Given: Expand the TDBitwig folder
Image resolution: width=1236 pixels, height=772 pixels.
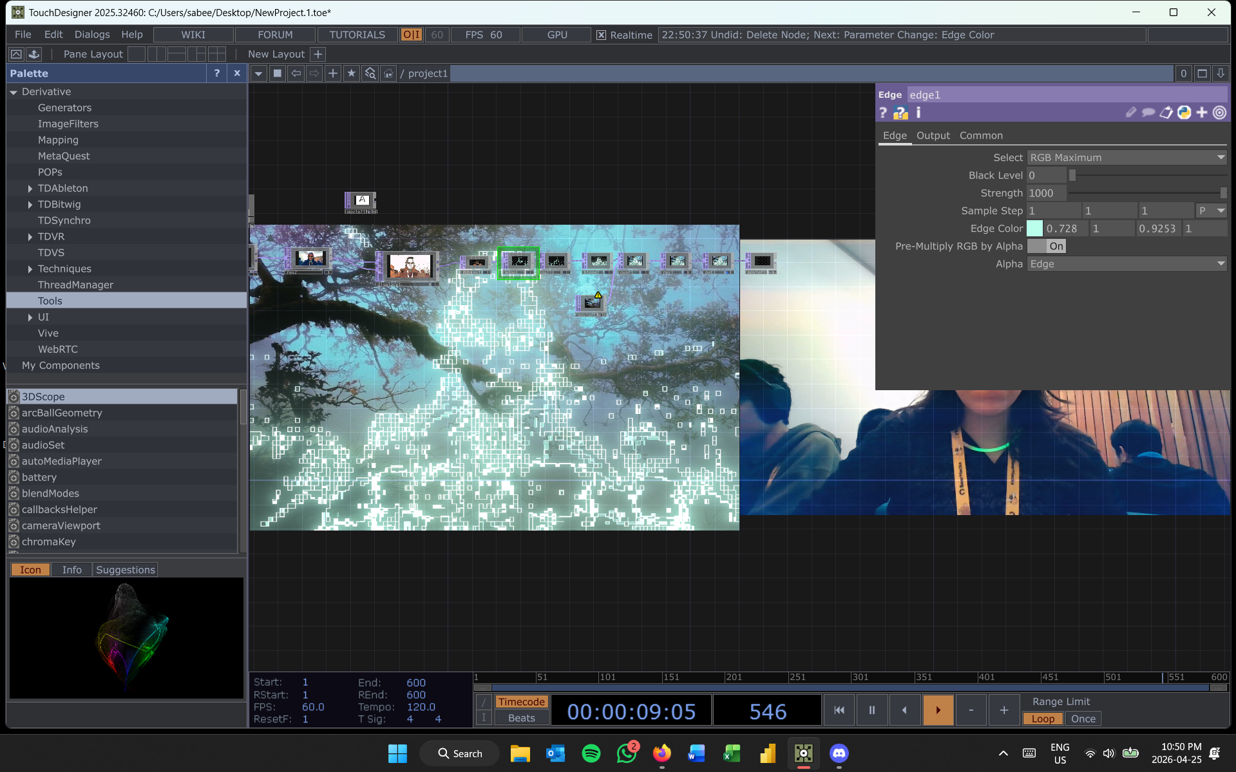Looking at the screenshot, I should pyautogui.click(x=30, y=205).
